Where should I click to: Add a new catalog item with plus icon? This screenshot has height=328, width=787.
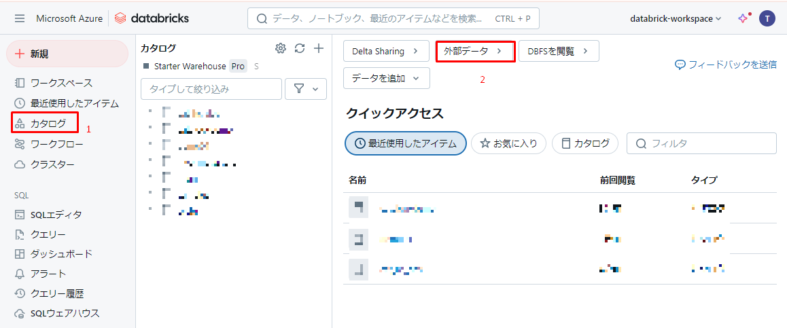click(319, 48)
